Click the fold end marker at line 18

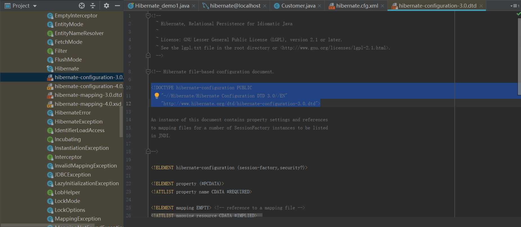[148, 152]
